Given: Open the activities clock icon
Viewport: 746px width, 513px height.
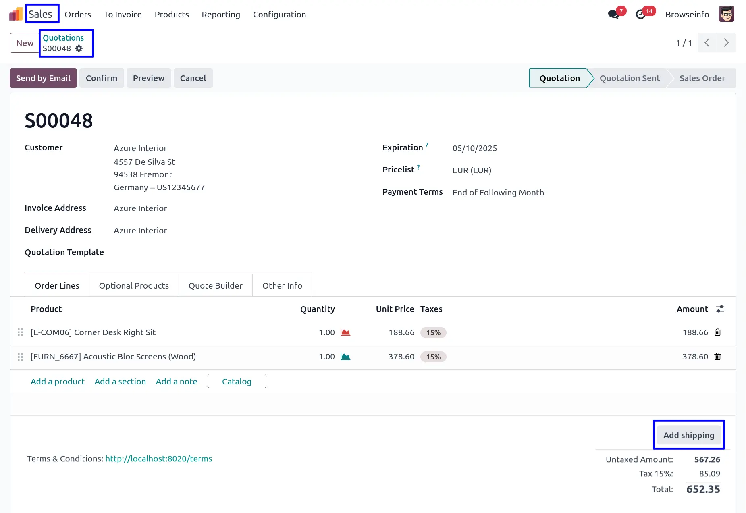Looking at the screenshot, I should tap(640, 15).
